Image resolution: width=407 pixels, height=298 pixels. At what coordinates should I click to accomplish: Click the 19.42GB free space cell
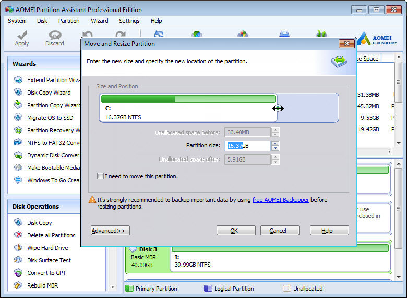tap(368, 129)
